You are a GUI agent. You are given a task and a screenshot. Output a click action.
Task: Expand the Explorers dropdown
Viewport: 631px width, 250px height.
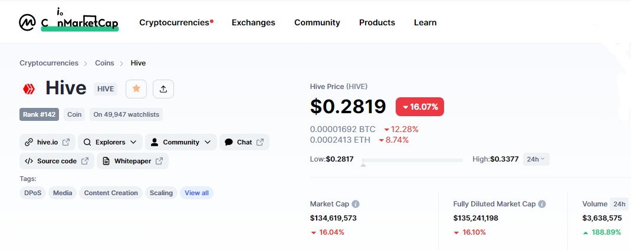tap(110, 142)
